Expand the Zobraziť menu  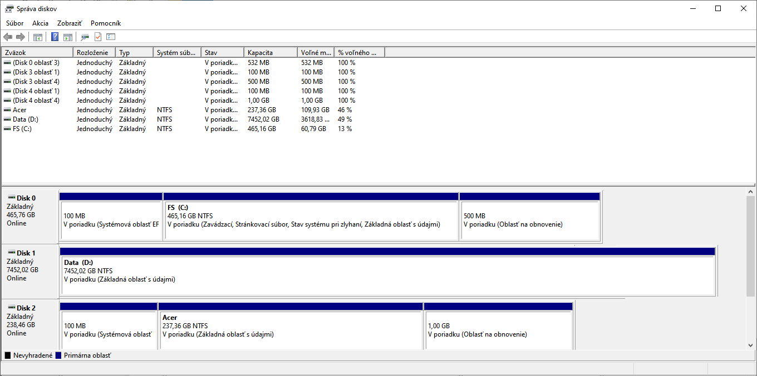(70, 23)
